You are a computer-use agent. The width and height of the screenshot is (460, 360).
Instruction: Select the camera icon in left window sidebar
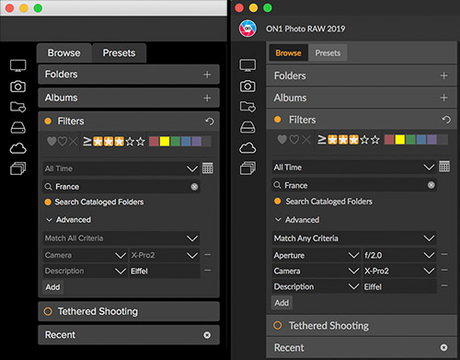click(x=18, y=87)
